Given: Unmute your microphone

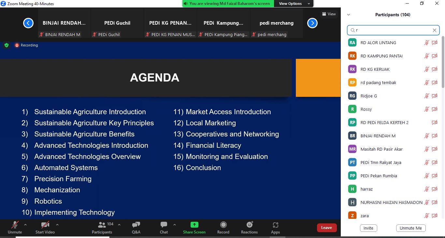Looking at the screenshot, I should (15, 227).
